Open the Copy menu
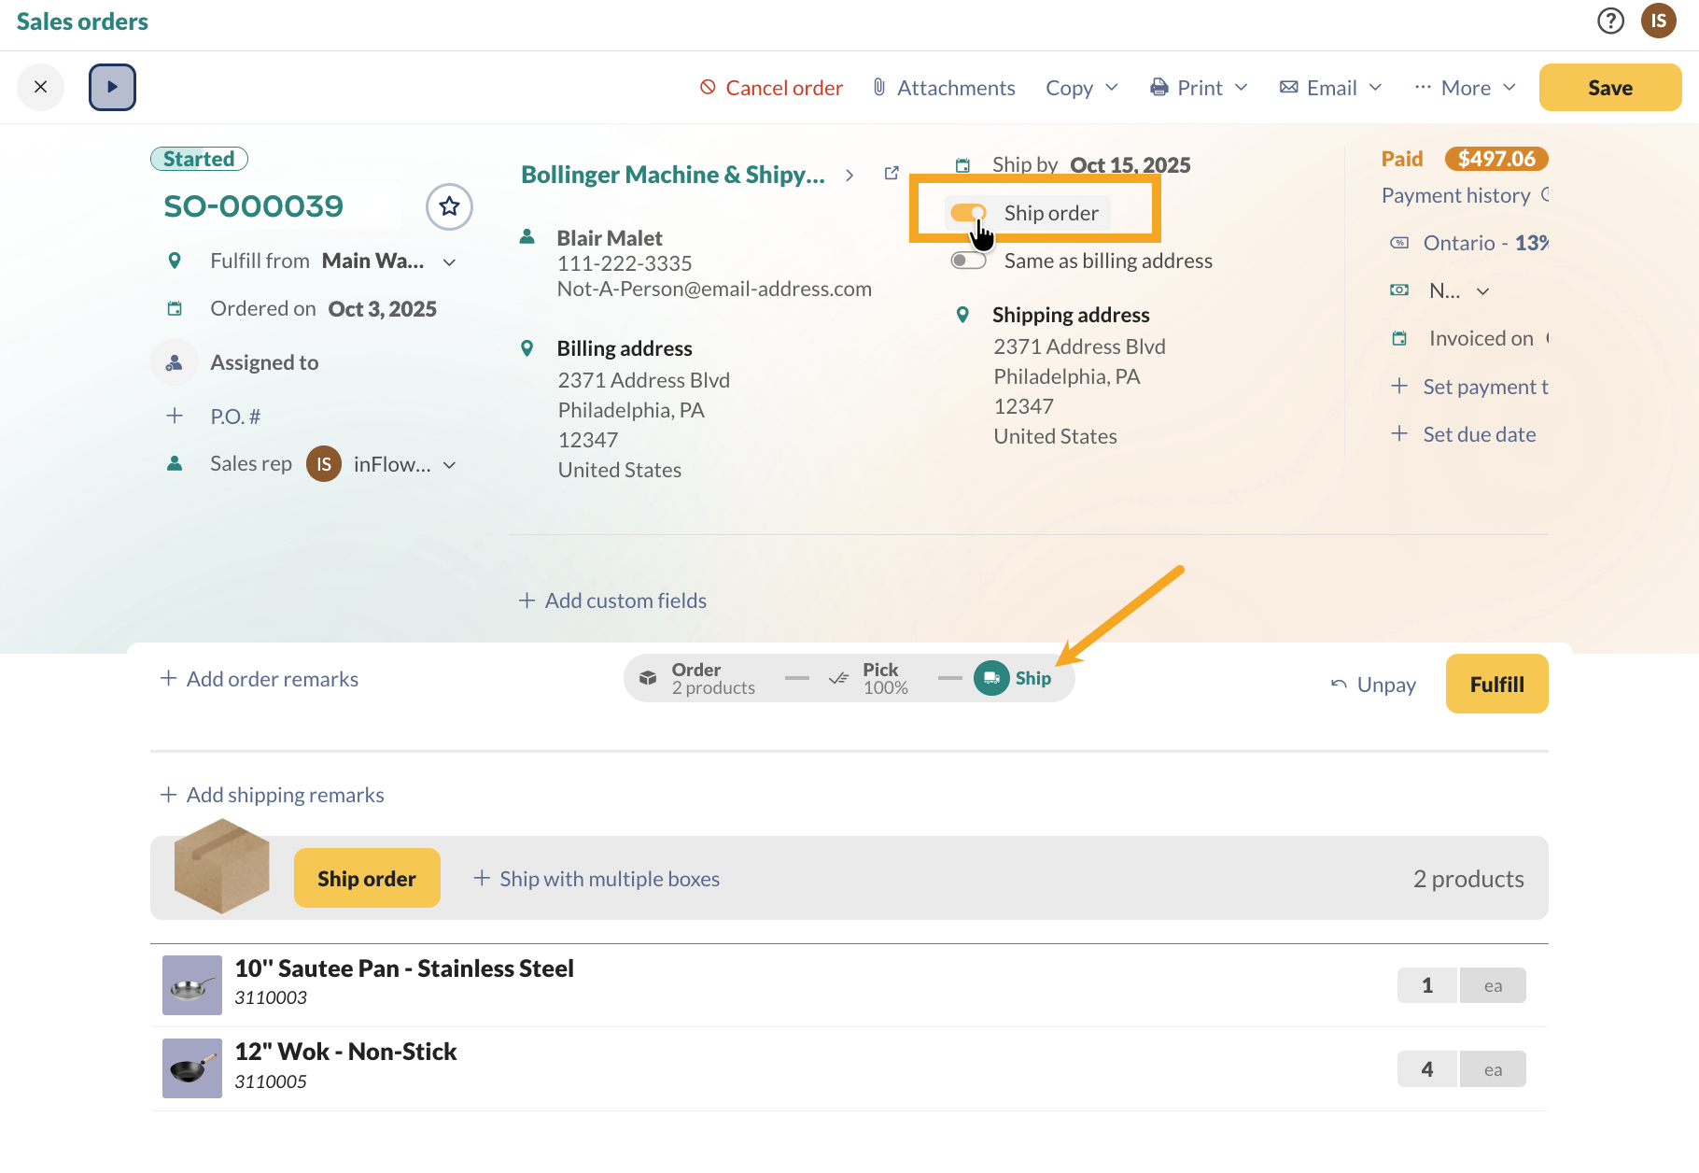Screen dimensions: 1699x1173 1081,87
